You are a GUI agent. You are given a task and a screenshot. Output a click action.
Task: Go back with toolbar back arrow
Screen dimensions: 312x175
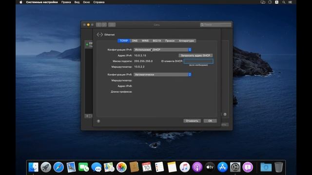(x=98, y=25)
